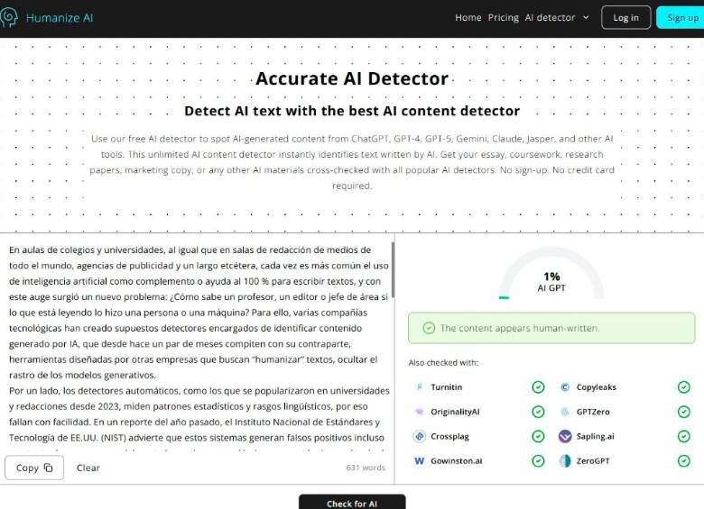The height and width of the screenshot is (509, 704).
Task: Click the Sapling.ai green checkmark
Action: (684, 436)
